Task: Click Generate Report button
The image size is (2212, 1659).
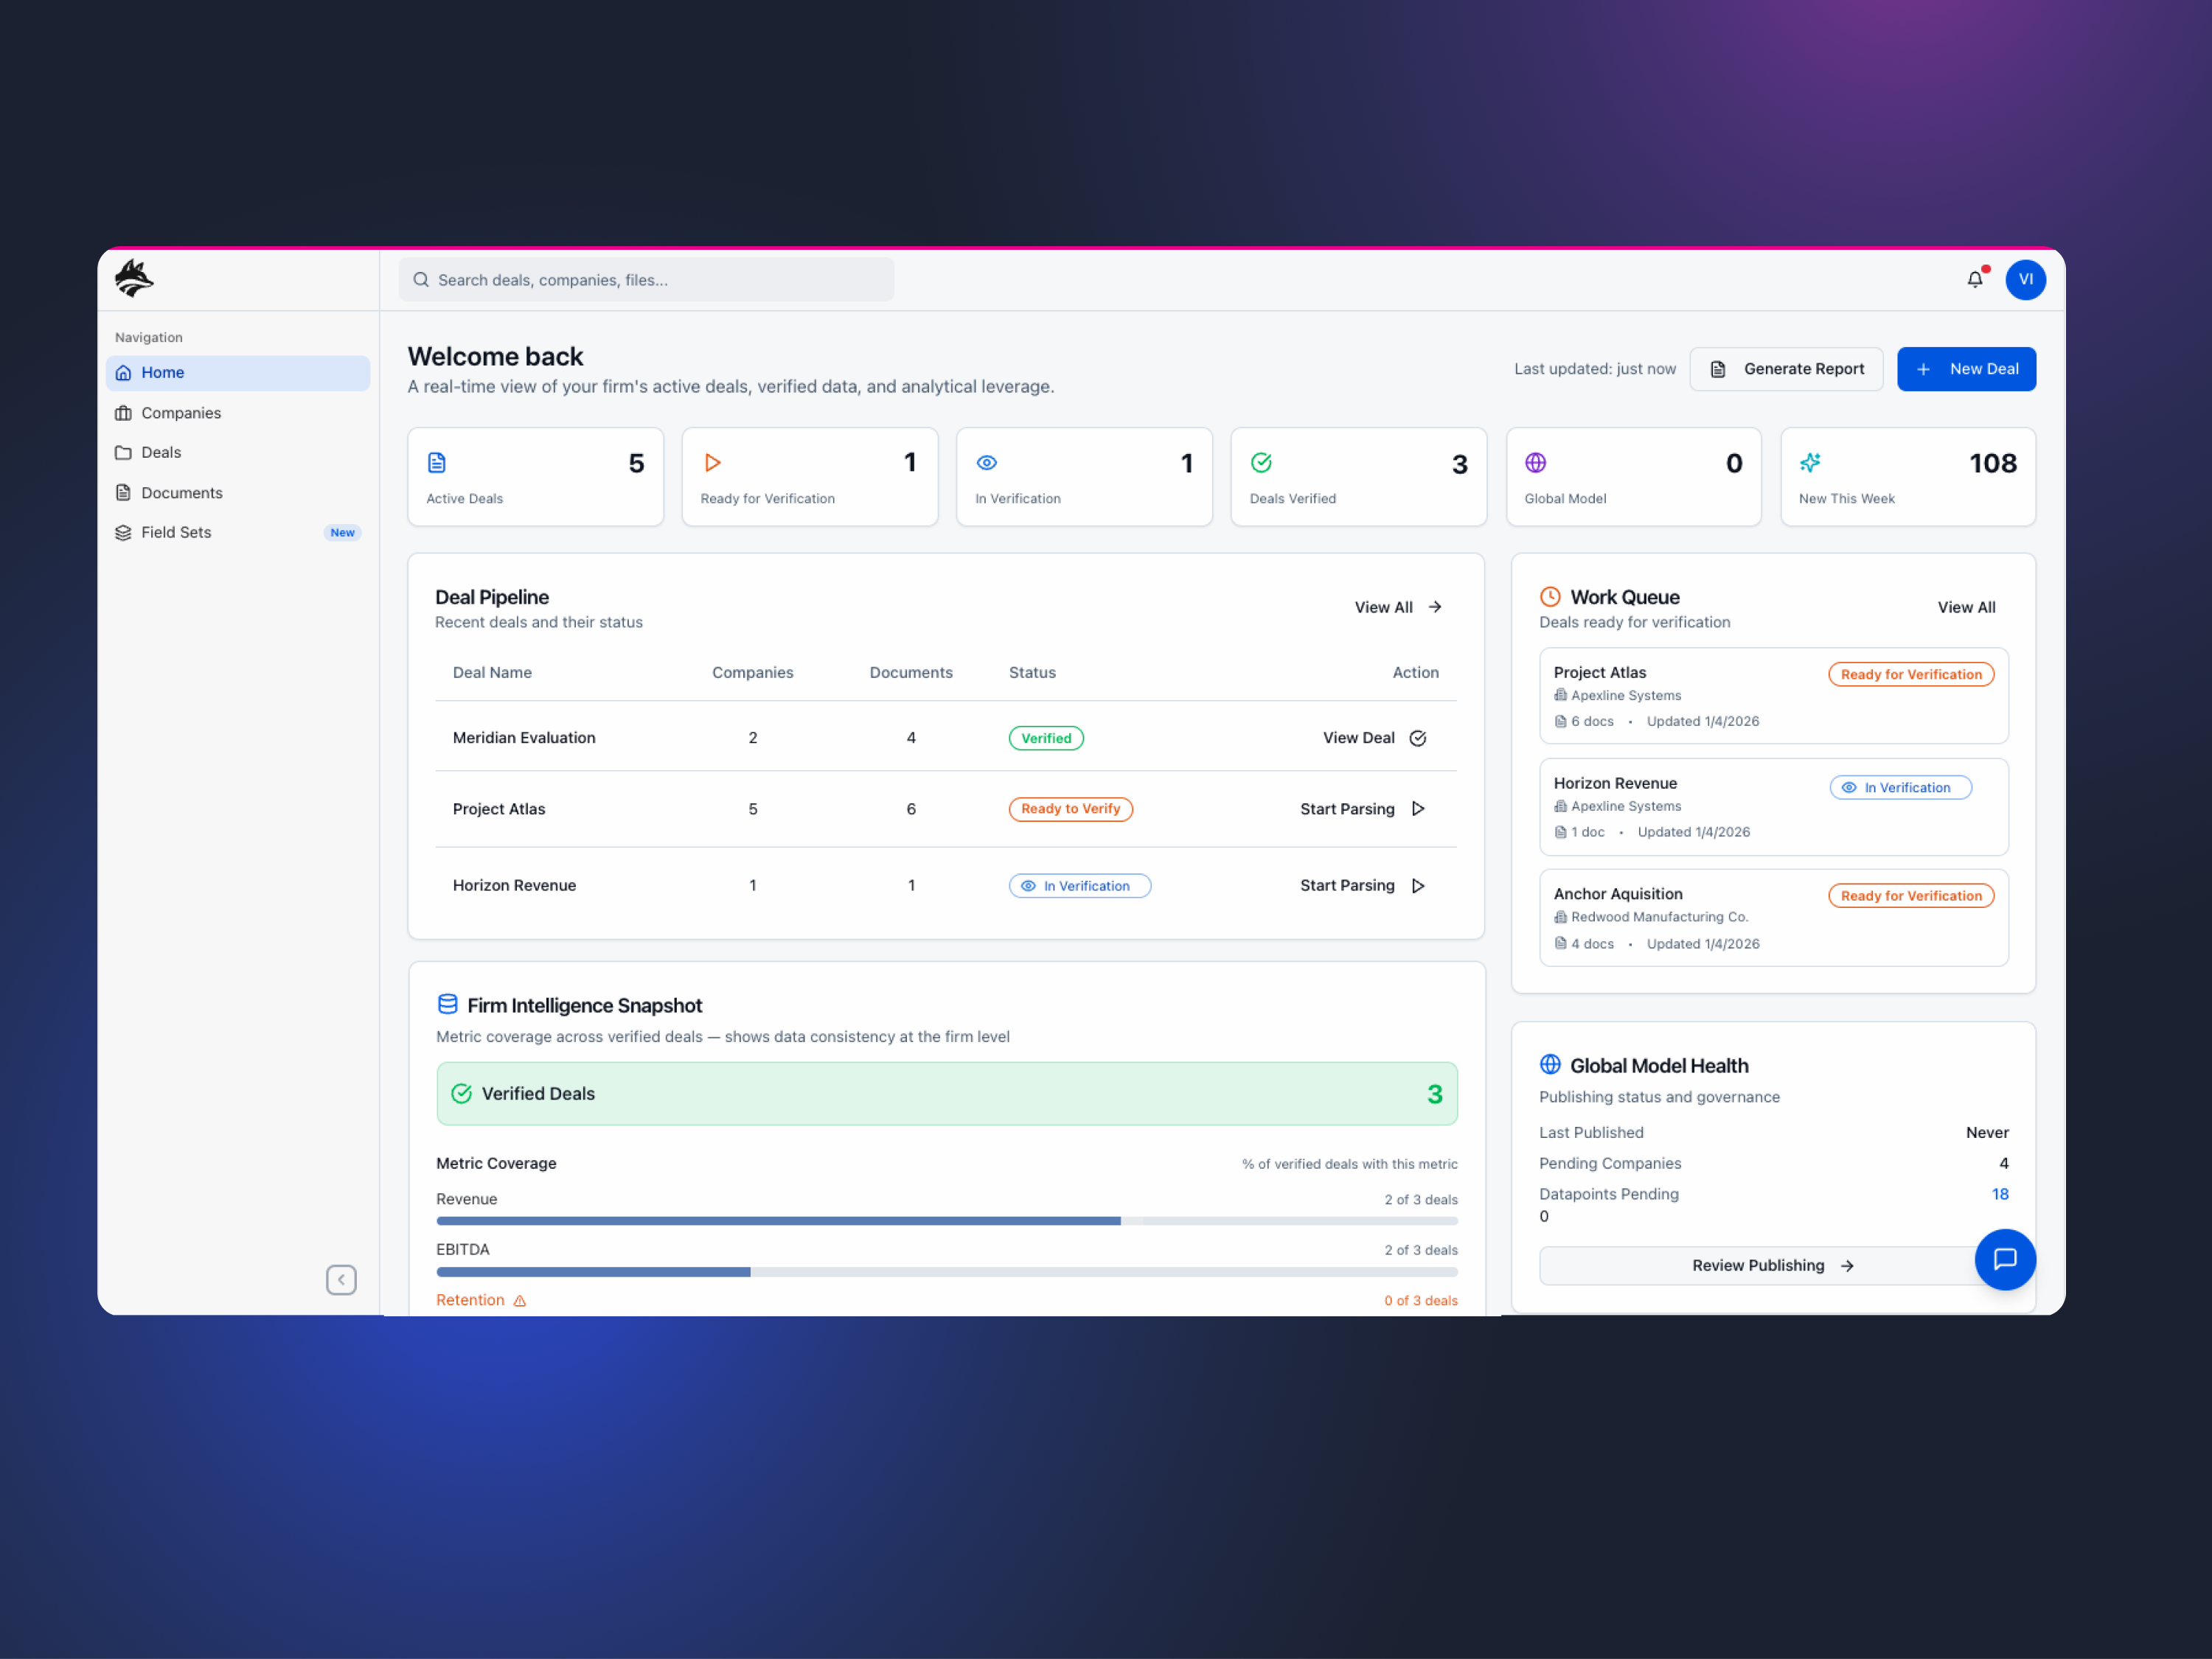Action: point(1786,370)
